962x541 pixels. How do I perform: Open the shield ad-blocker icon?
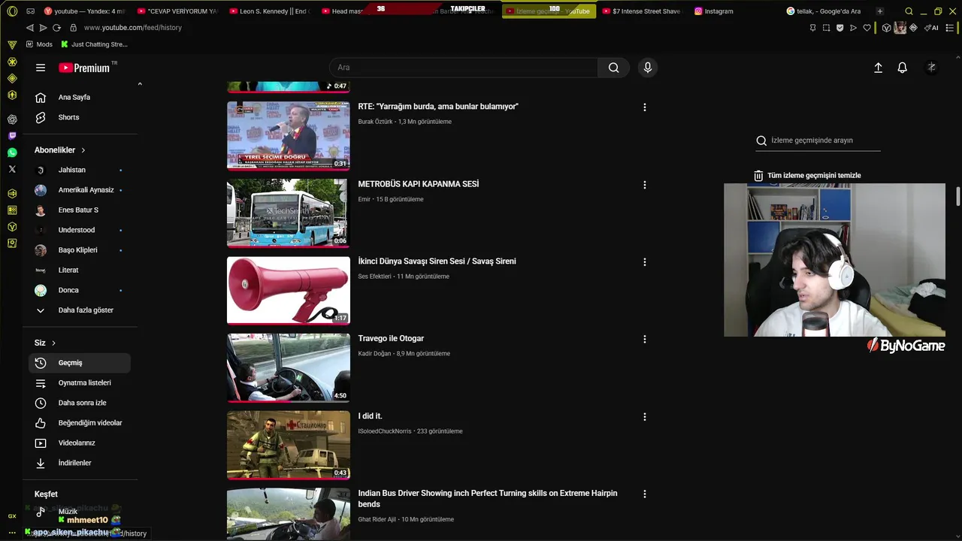839,28
